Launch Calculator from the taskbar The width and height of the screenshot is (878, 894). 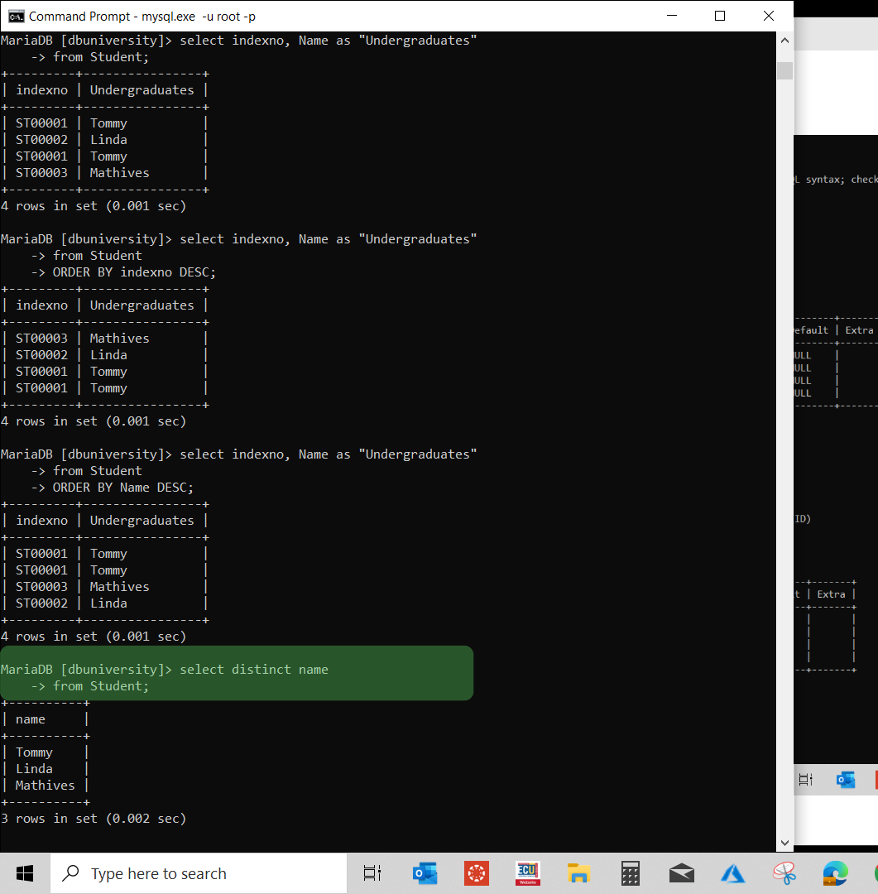tap(630, 872)
